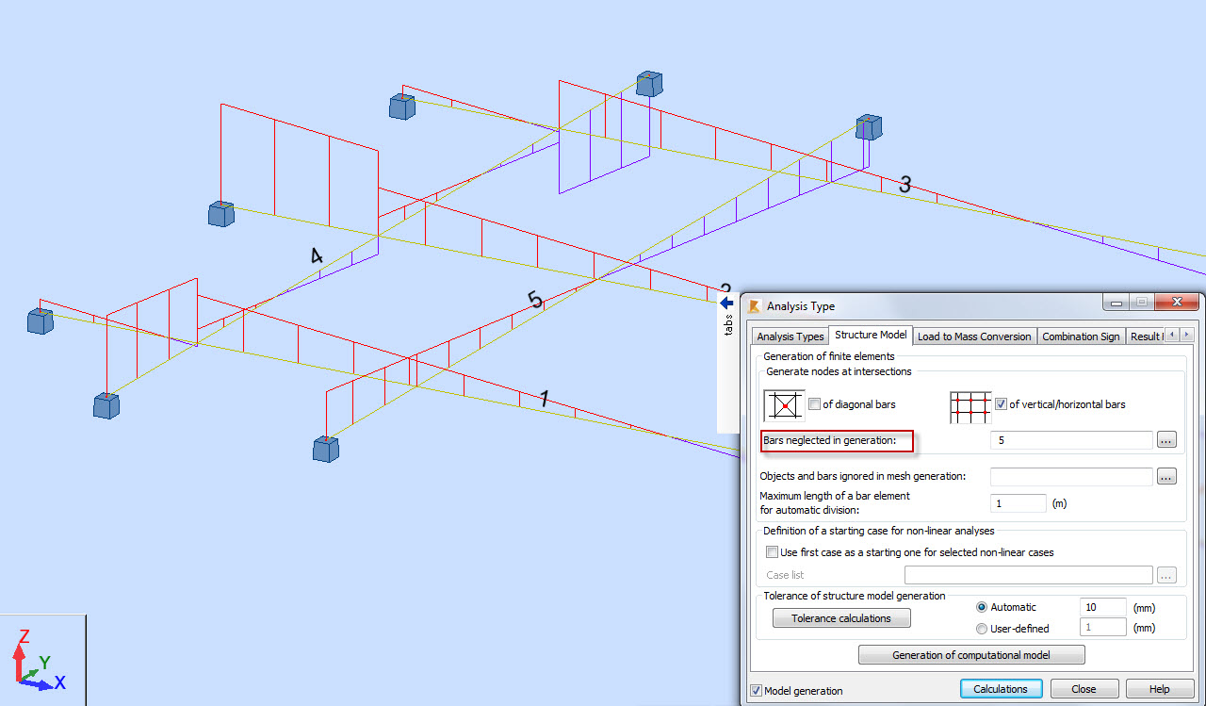The height and width of the screenshot is (706, 1206).
Task: Toggle the Model generation checkbox
Action: [x=756, y=690]
